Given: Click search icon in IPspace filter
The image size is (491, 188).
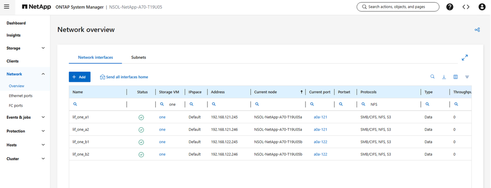Looking at the screenshot, I should click(191, 104).
